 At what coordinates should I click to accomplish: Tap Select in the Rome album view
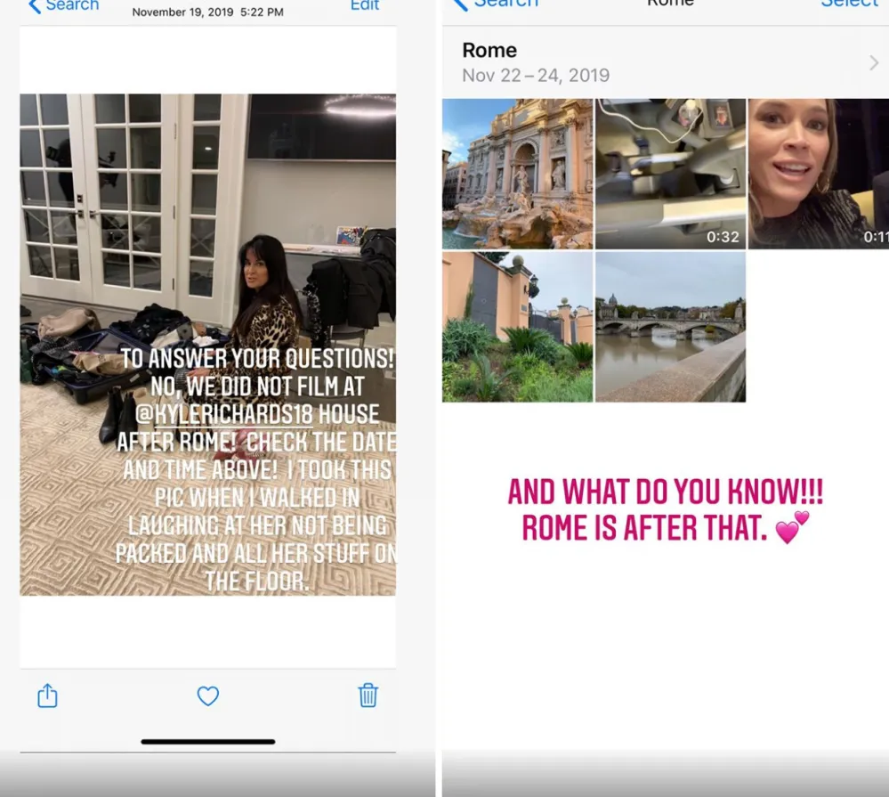[x=849, y=4]
